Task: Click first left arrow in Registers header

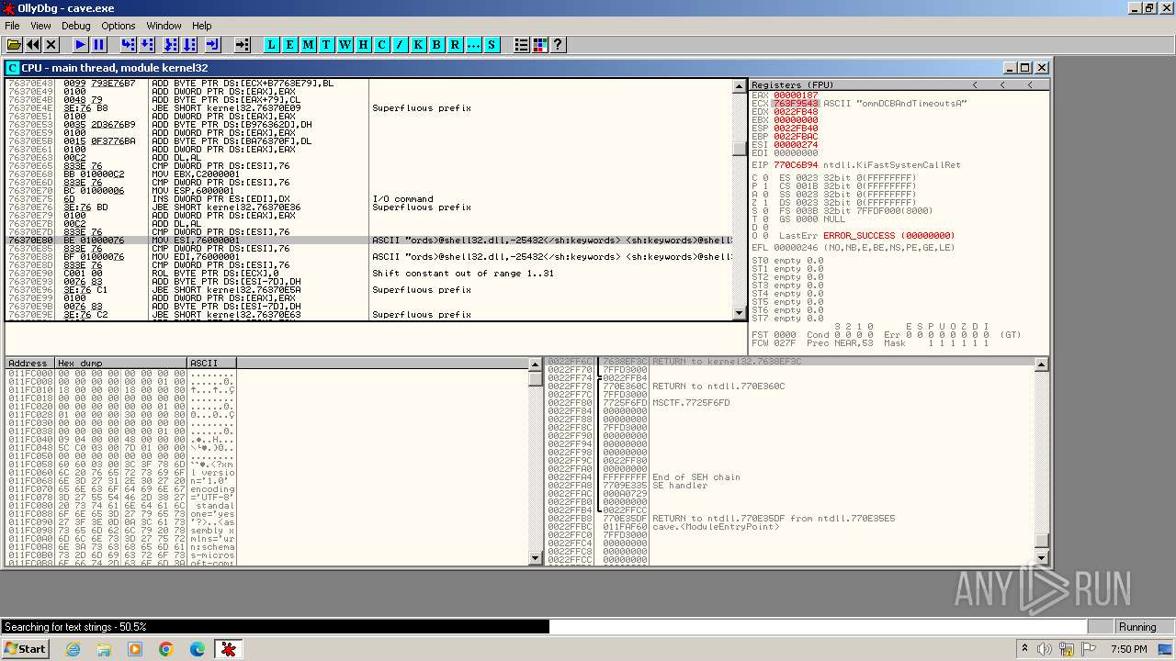Action: (x=975, y=84)
